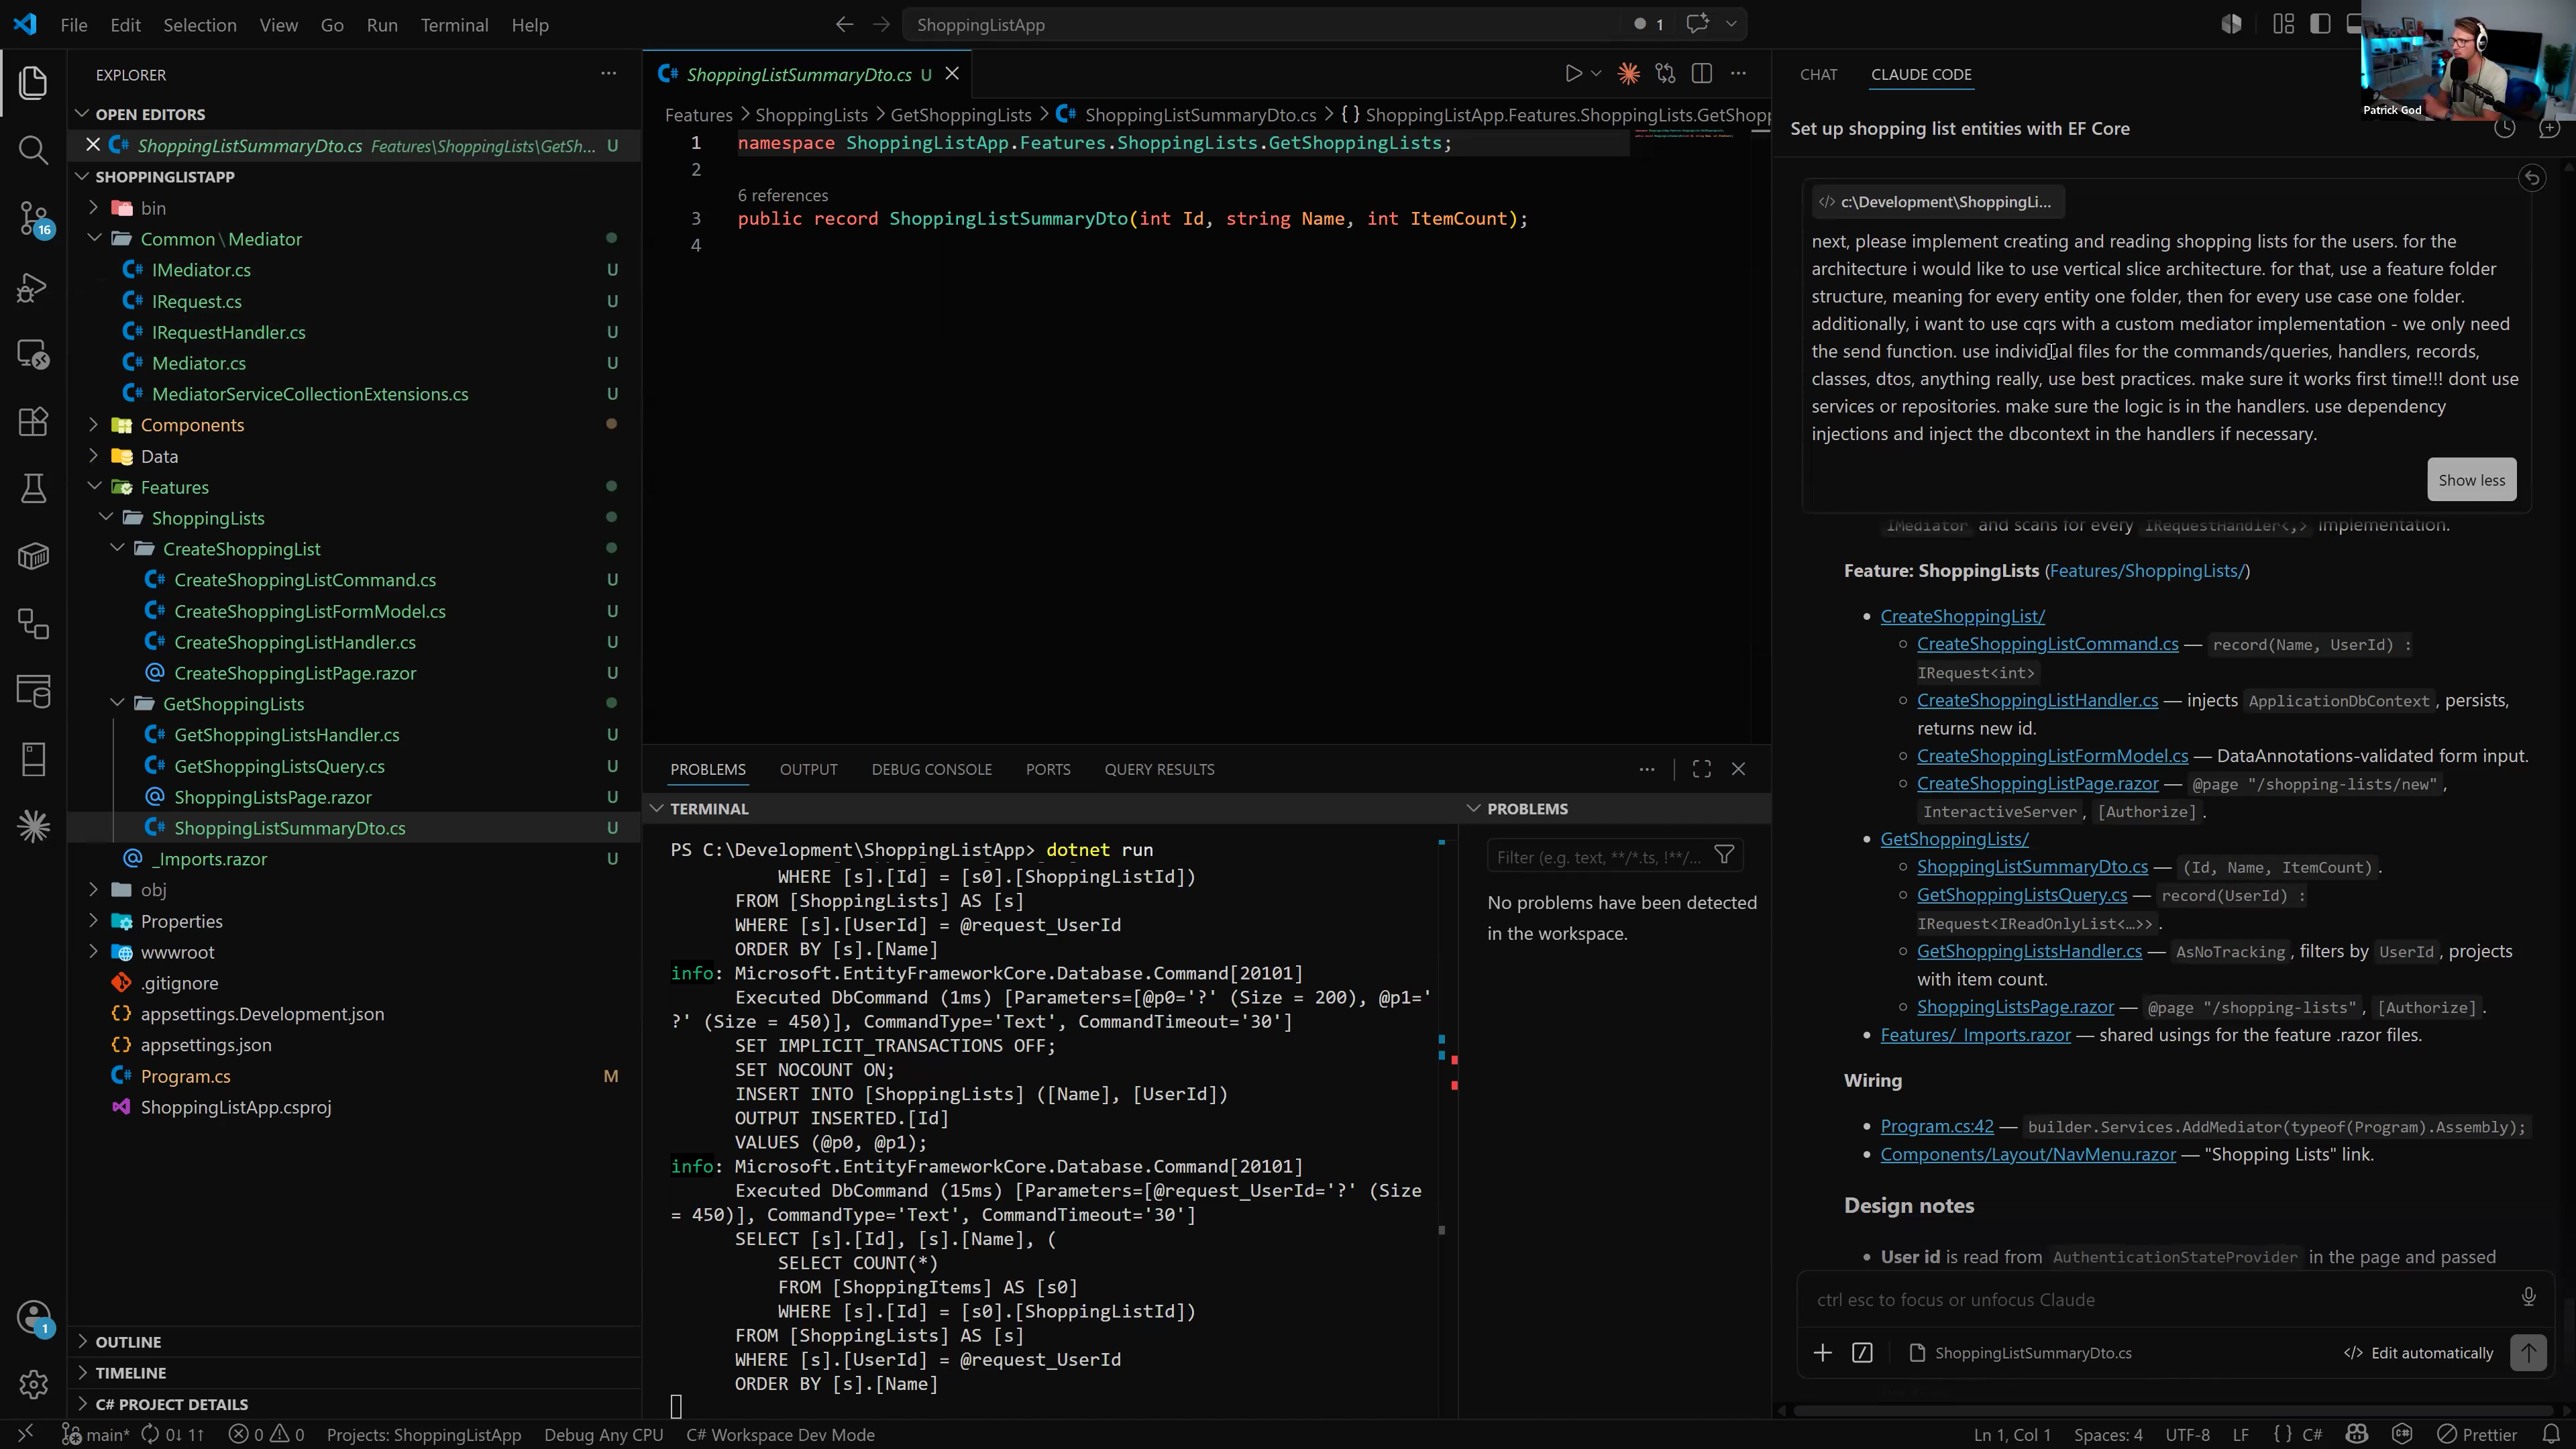Maximize the bottom panel size

click(x=1701, y=769)
